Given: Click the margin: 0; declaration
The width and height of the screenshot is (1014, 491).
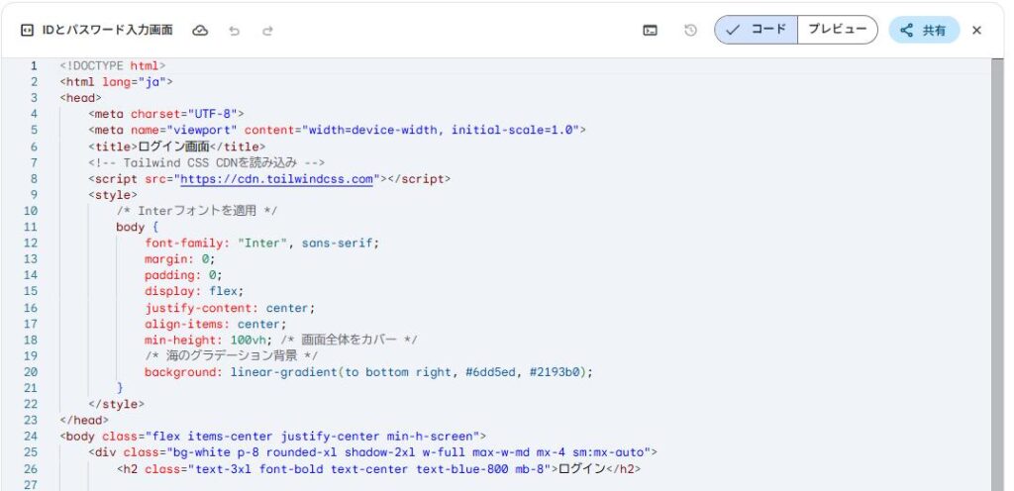Looking at the screenshot, I should click(180, 259).
